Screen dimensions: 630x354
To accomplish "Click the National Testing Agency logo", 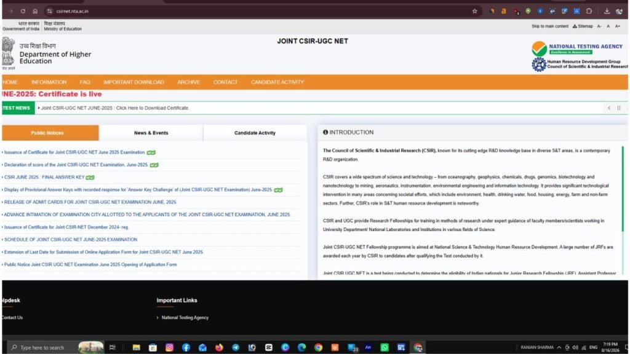I will (577, 49).
